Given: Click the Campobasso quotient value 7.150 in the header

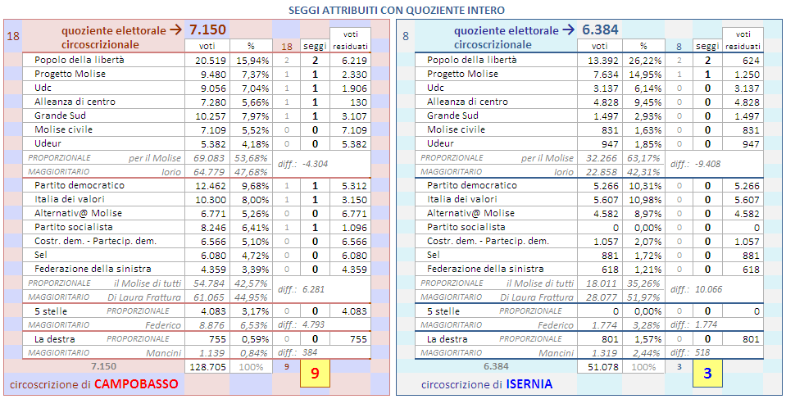Looking at the screenshot, I should pyautogui.click(x=208, y=30).
